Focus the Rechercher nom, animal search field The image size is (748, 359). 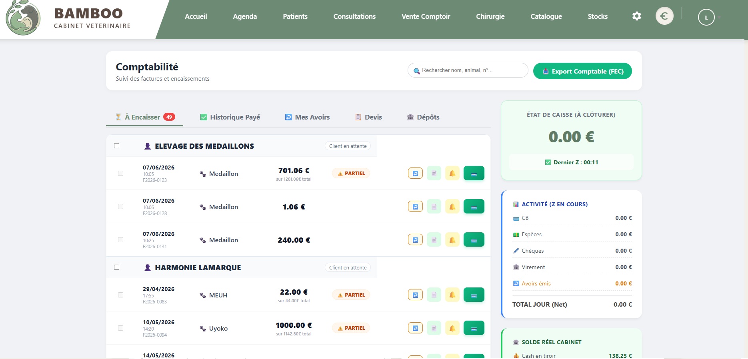pos(468,70)
